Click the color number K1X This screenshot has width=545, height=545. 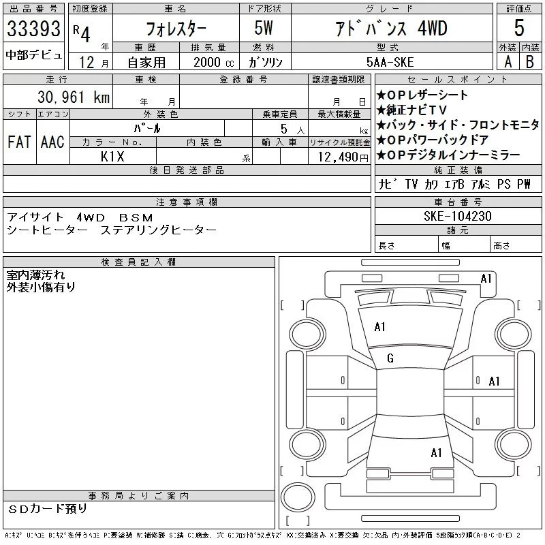pyautogui.click(x=113, y=156)
